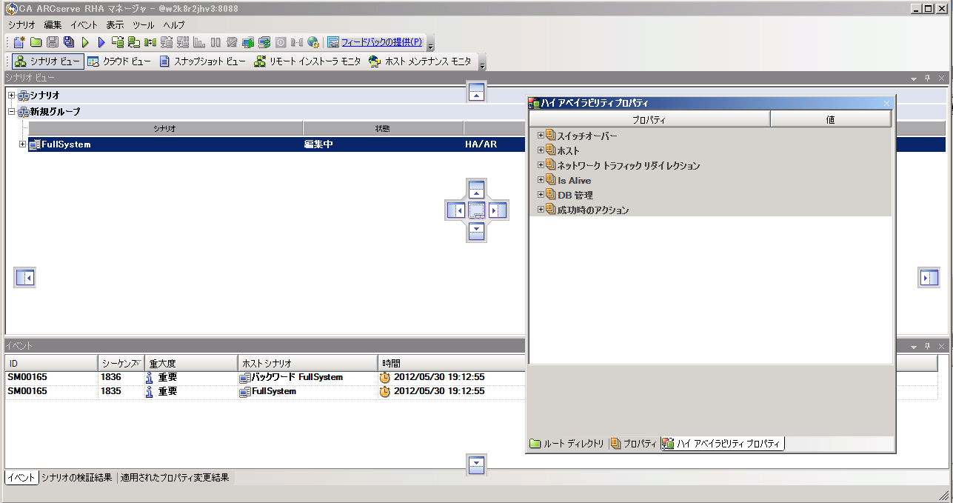Open ホスト メンテナンス モニタ
The height and width of the screenshot is (503, 953).
tap(420, 61)
